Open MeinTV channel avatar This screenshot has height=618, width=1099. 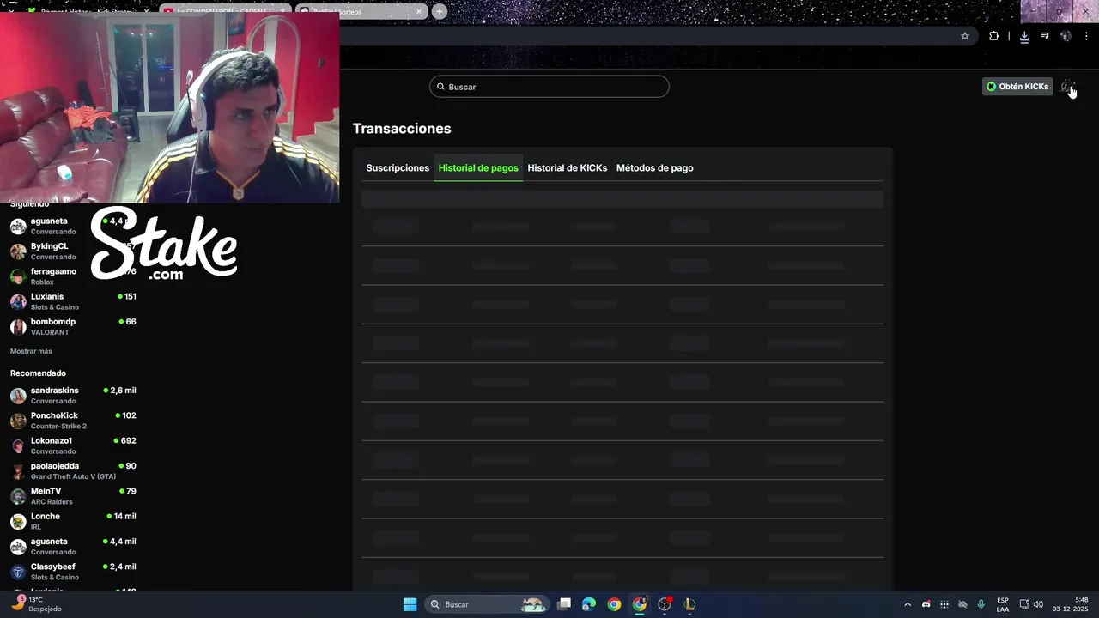(x=18, y=496)
